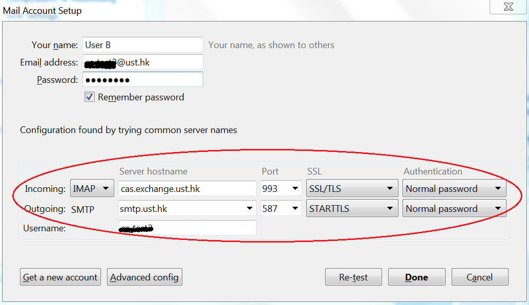Image resolution: width=529 pixels, height=305 pixels.
Task: Expand the outgoing smtp.ust.hk hostname dropdown
Action: [x=250, y=209]
